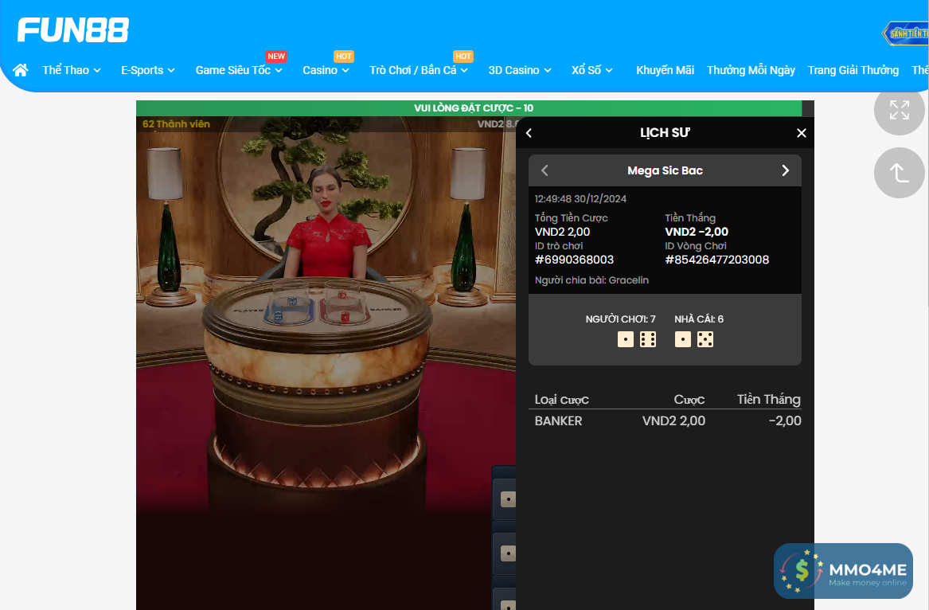Select round ID #85426477203008

[x=717, y=260]
